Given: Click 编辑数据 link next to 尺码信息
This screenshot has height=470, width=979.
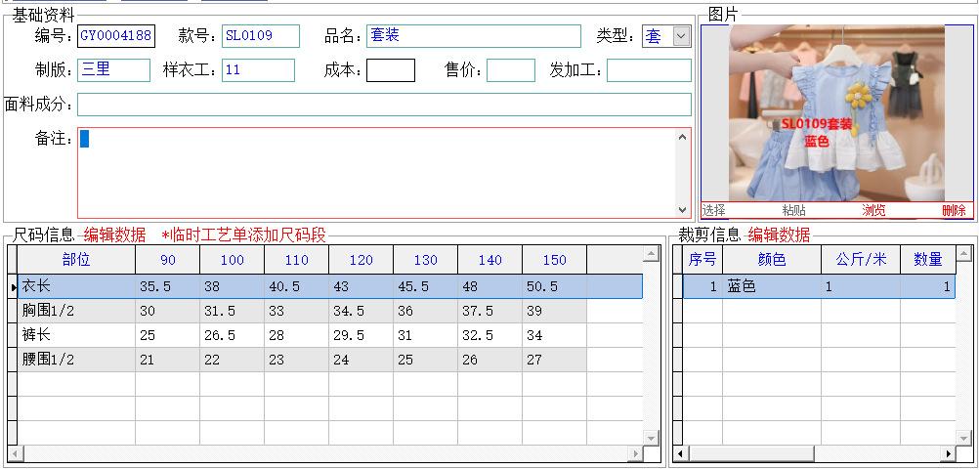Looking at the screenshot, I should click(x=114, y=235).
